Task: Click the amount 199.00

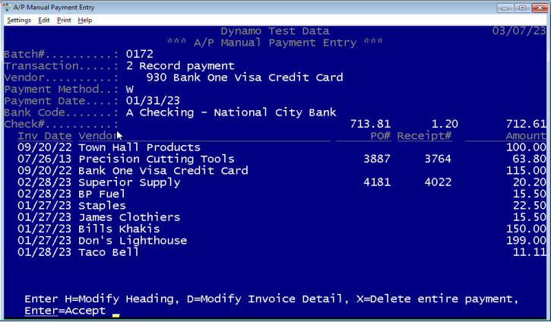Action: click(526, 241)
